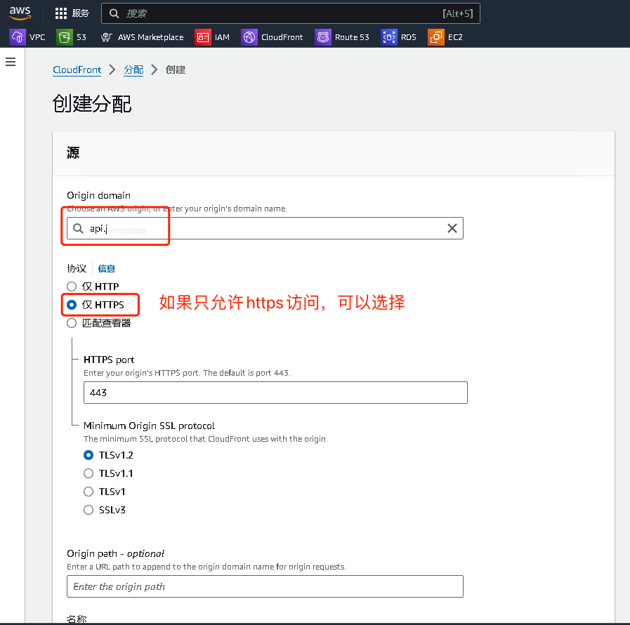
Task: Choose TLSv1.2 minimum SSL protocol
Action: tap(88, 455)
